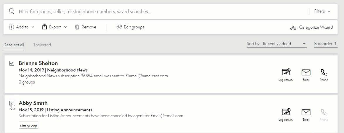
Task: Open the Categorize Wizard
Action: tap(311, 28)
